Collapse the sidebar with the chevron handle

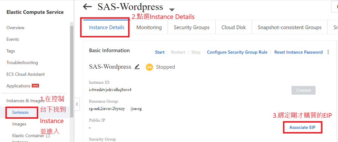tap(77, 104)
